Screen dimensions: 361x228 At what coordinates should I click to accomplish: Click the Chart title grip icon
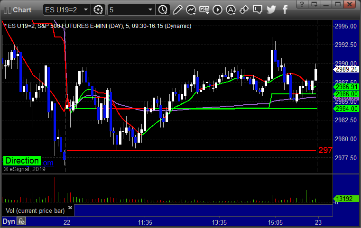[8, 10]
